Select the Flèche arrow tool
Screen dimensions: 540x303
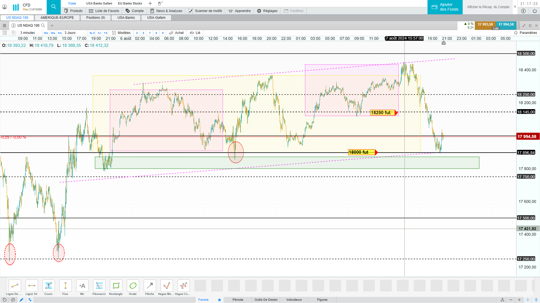click(x=150, y=286)
